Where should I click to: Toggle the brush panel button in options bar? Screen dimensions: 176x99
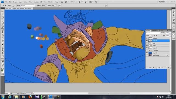click(x=106, y=5)
